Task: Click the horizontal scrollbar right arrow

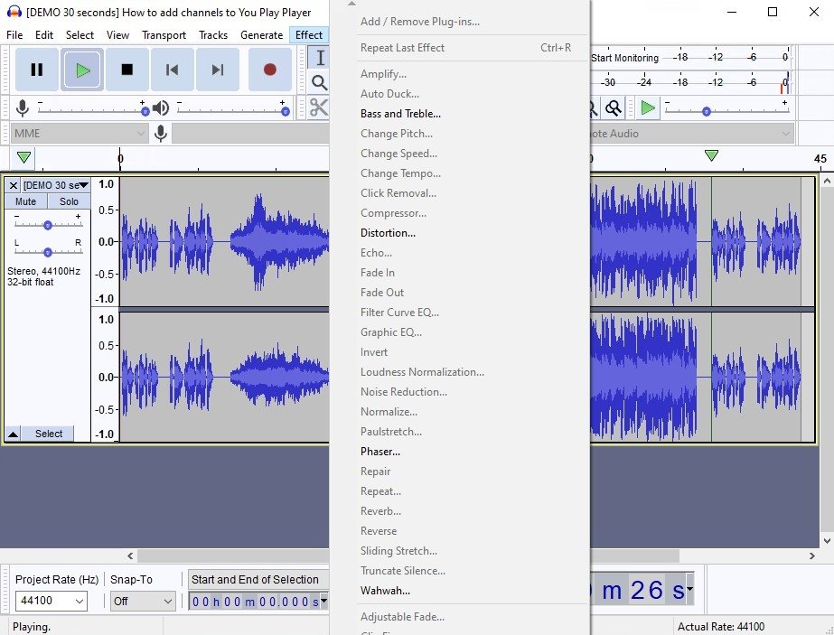Action: tap(812, 556)
